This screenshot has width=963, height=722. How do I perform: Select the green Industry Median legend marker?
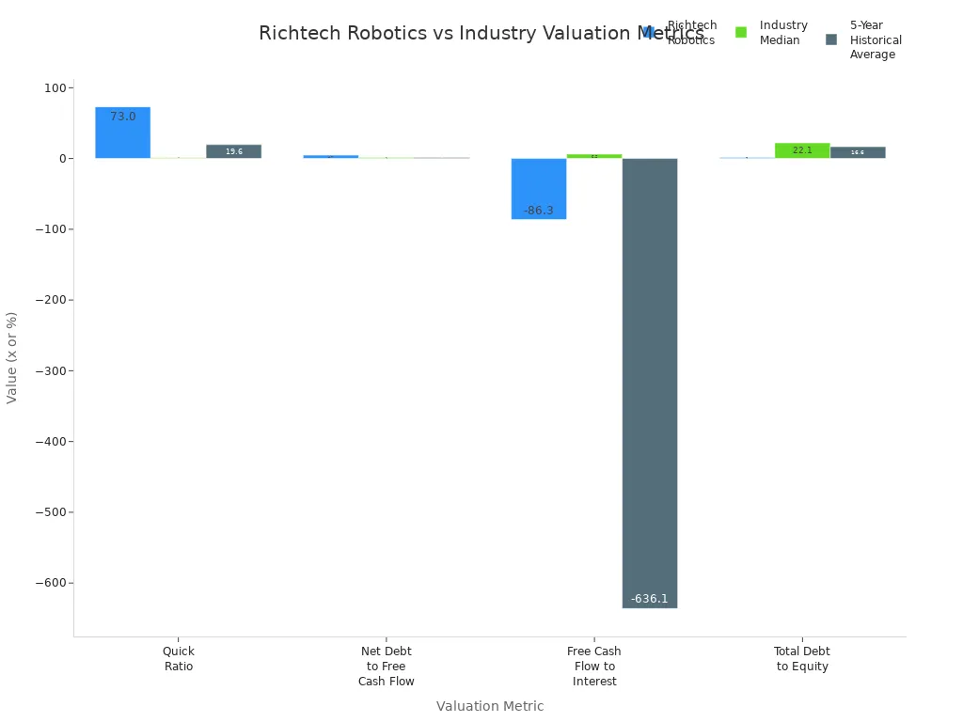pos(742,30)
